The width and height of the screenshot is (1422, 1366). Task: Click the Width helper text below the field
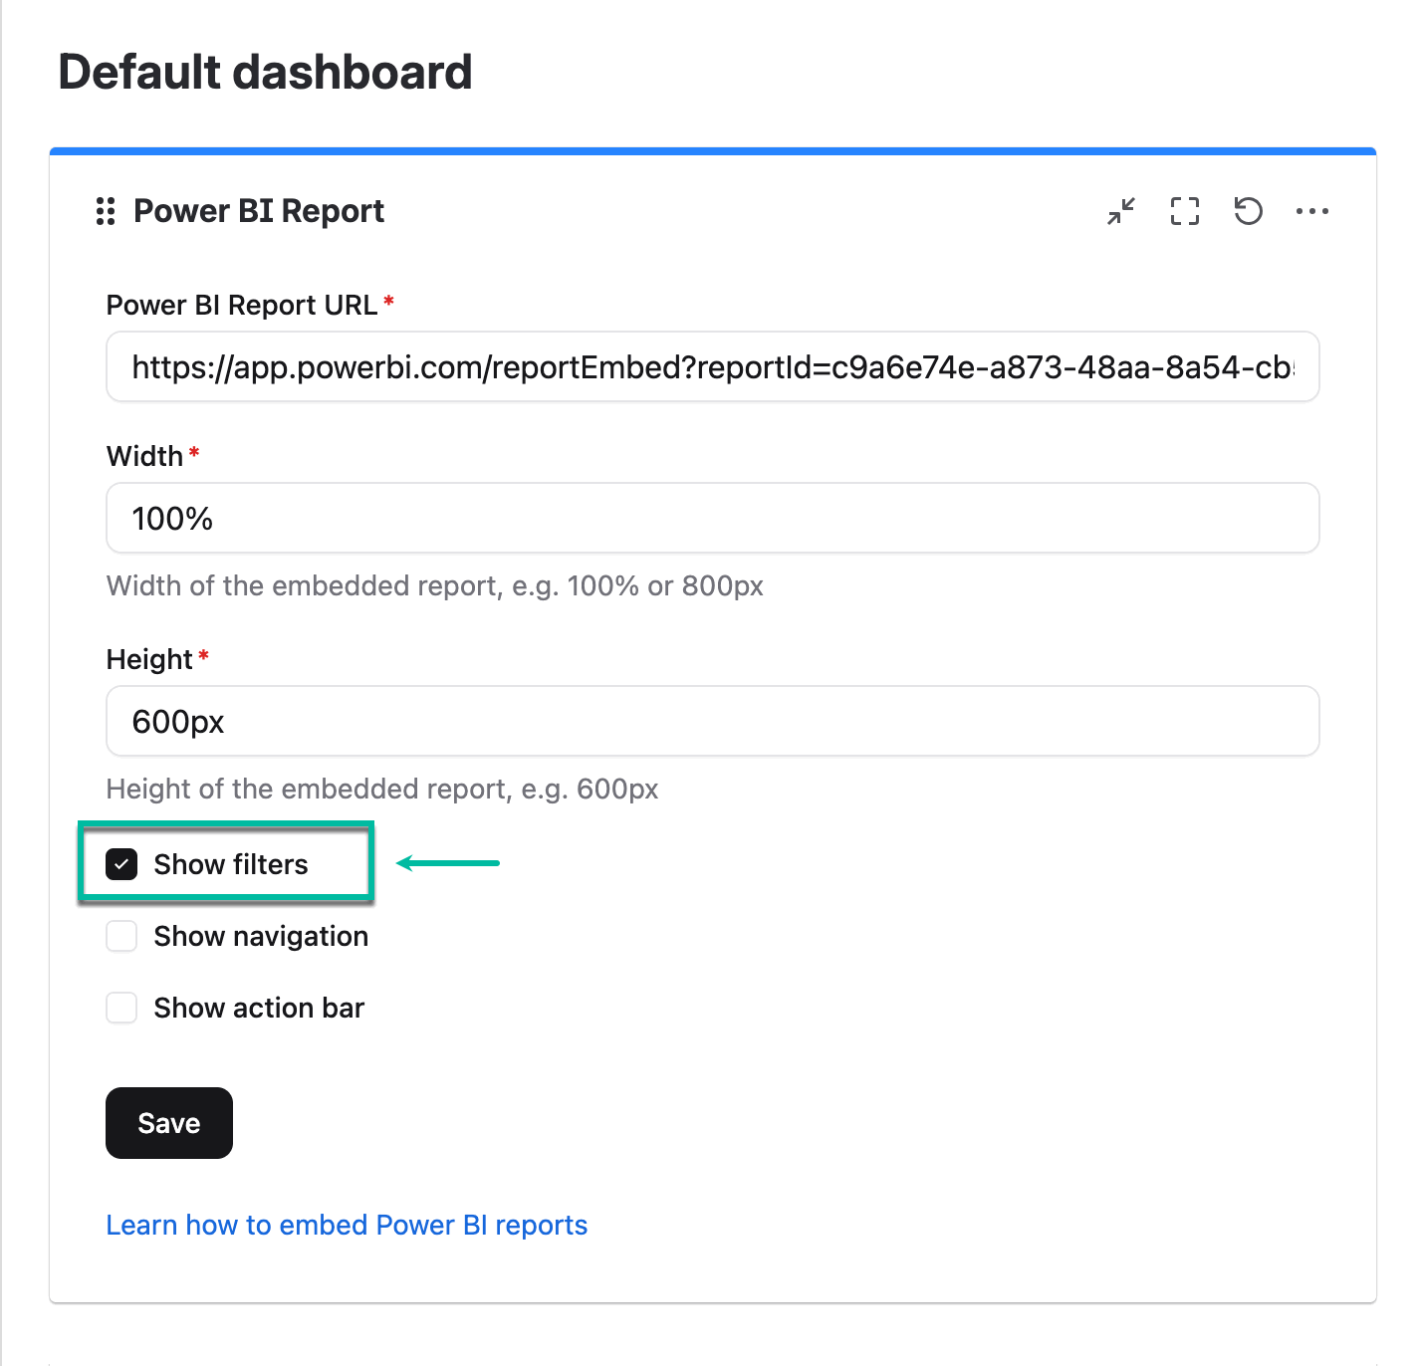click(x=434, y=585)
